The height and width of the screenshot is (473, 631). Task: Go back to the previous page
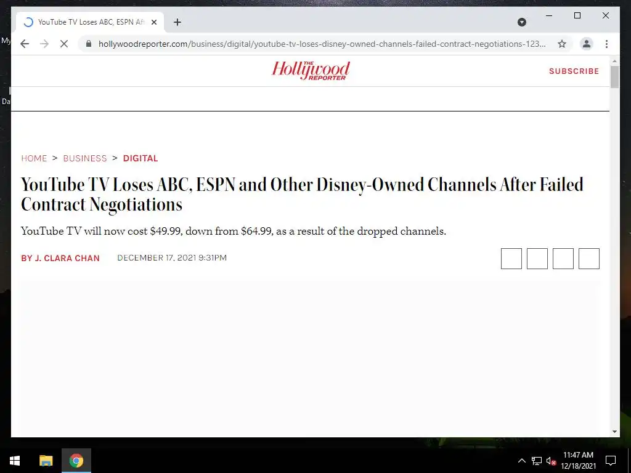pyautogui.click(x=25, y=44)
